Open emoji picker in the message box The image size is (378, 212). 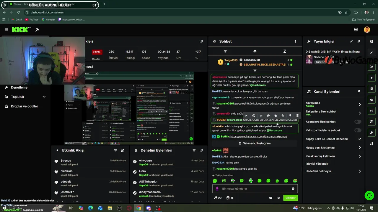293,189
